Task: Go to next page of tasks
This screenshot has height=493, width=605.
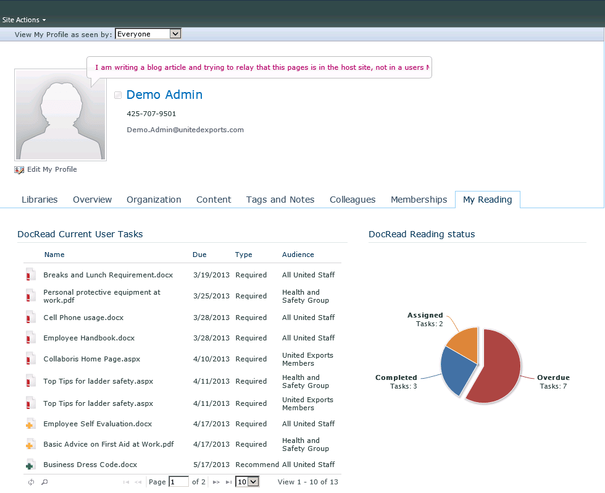Action: click(x=216, y=482)
